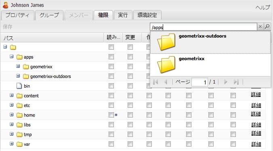Open 詳細 link for var row
The height and width of the screenshot is (151, 273).
(x=256, y=144)
